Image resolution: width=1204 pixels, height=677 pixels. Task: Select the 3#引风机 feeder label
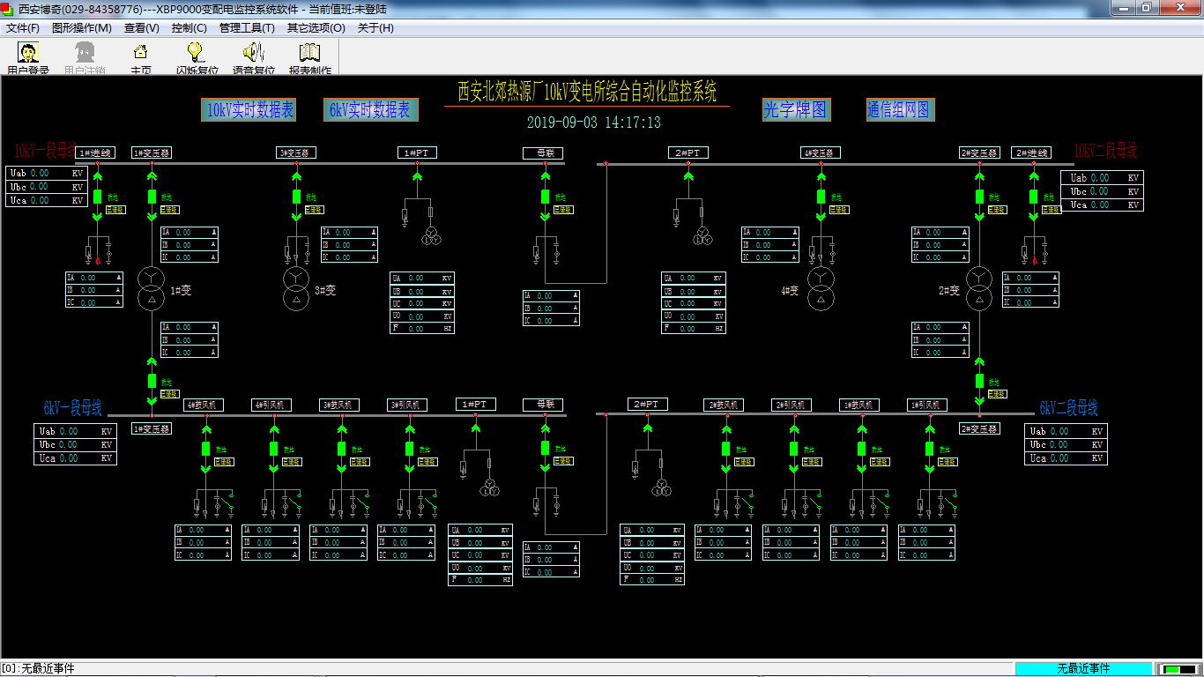click(408, 405)
